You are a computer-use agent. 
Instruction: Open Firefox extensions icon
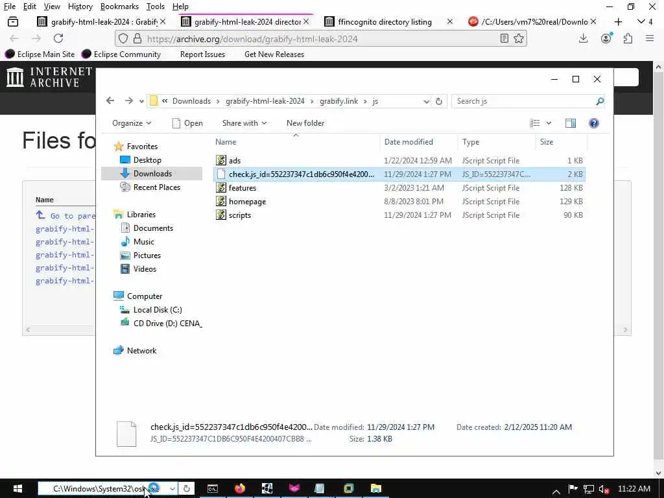point(628,38)
